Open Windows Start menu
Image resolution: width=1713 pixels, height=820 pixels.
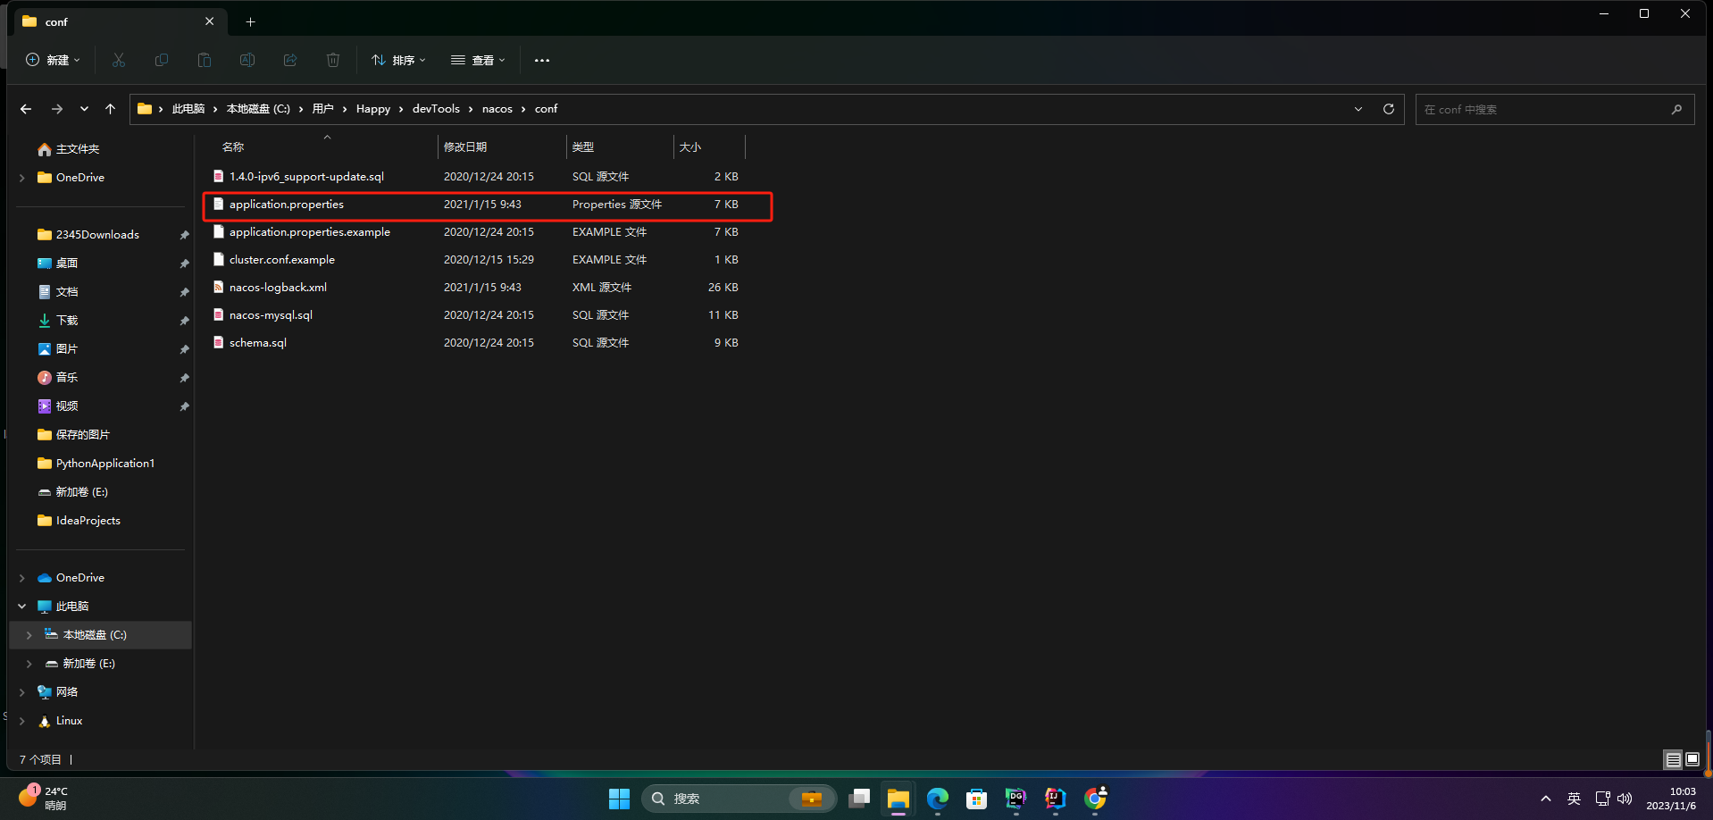click(619, 799)
